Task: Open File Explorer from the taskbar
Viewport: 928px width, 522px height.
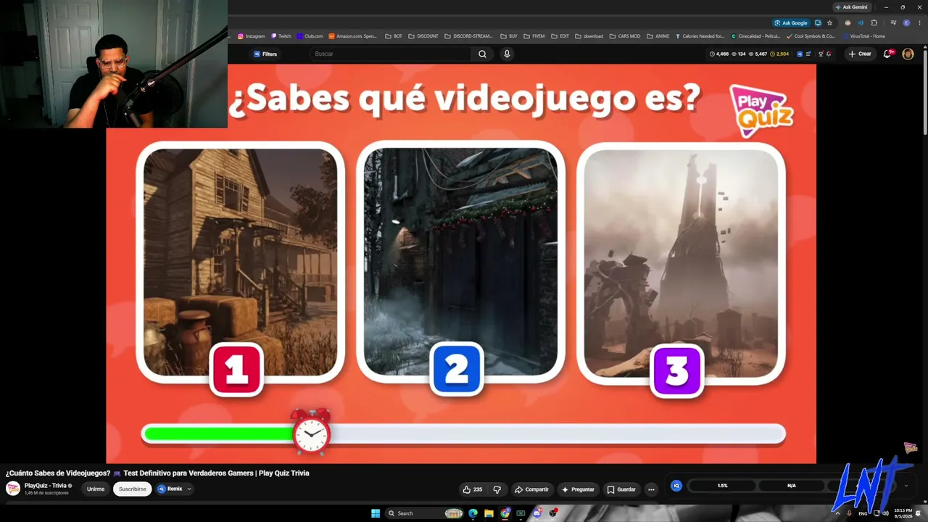Action: point(489,513)
